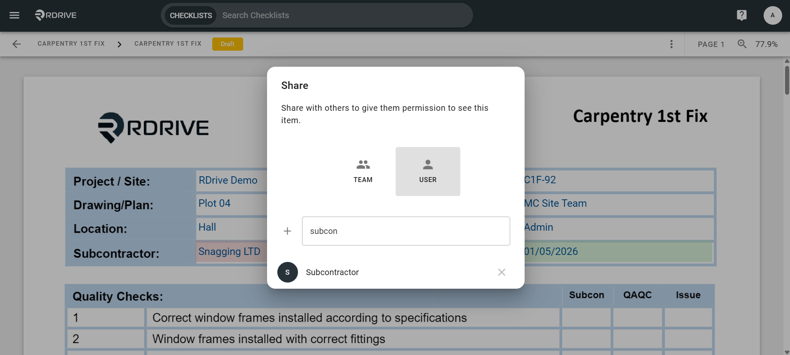Click the zoom magnifier icon
Image resolution: width=790 pixels, height=355 pixels.
point(742,44)
